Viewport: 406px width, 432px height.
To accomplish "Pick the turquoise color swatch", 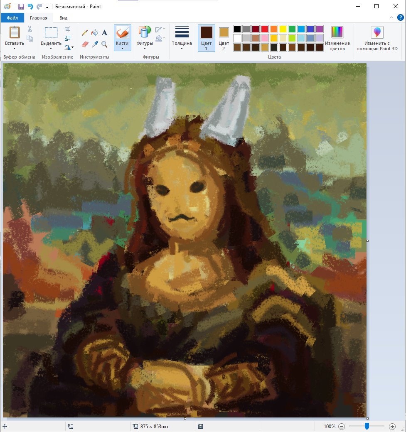I will coord(301,29).
